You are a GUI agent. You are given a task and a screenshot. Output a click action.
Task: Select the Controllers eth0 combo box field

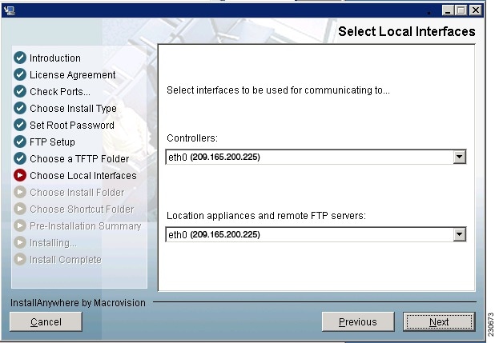308,157
